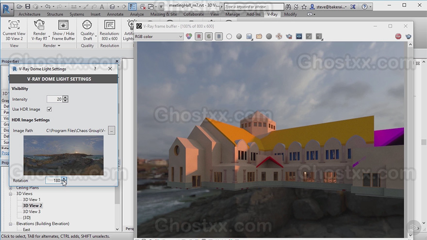Toggle monochromatic mode gray sphere
The height and width of the screenshot is (240, 427).
(x=239, y=36)
